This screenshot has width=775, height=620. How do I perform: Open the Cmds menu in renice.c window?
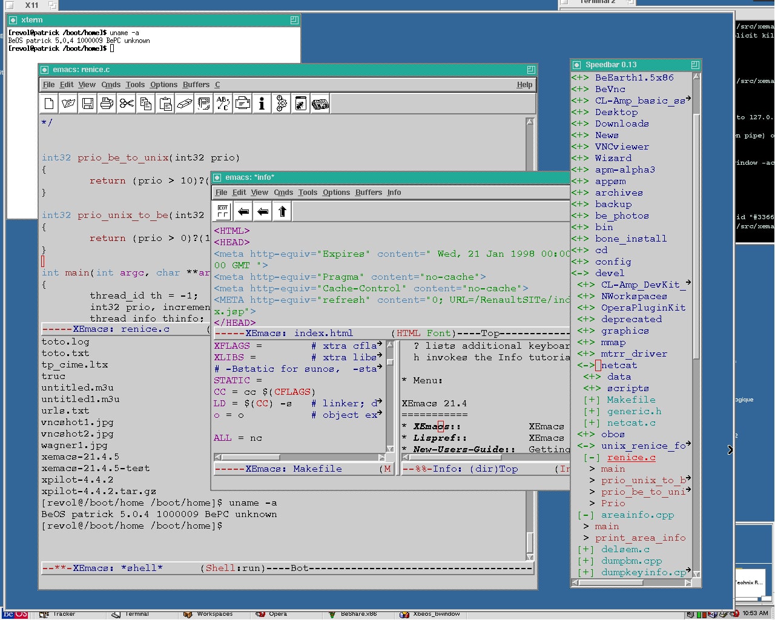[111, 85]
